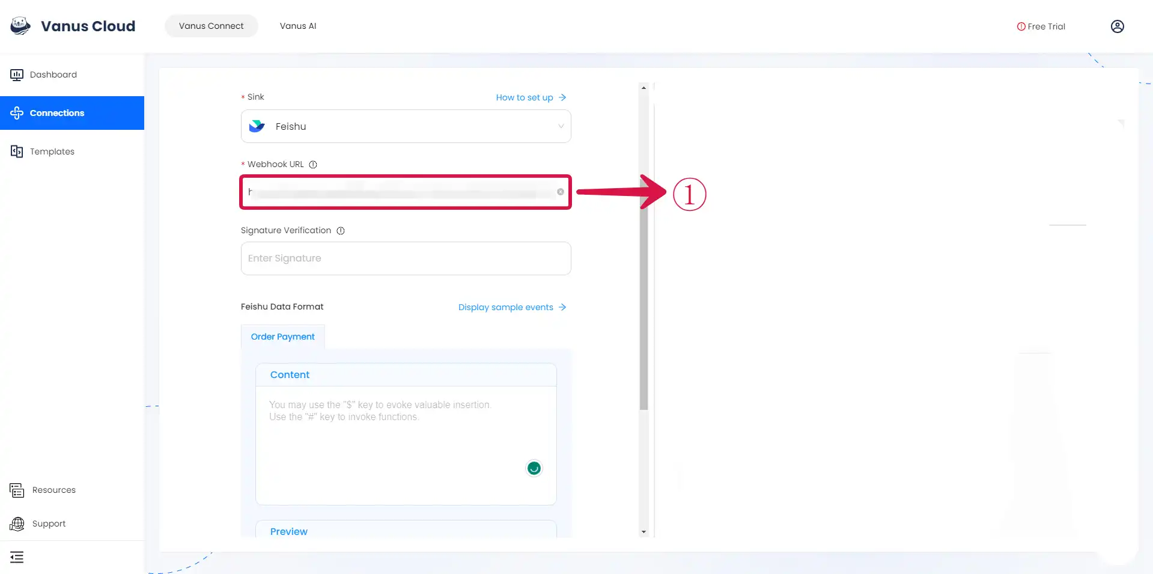
Task: Clear the Webhook URL field
Action: [560, 192]
